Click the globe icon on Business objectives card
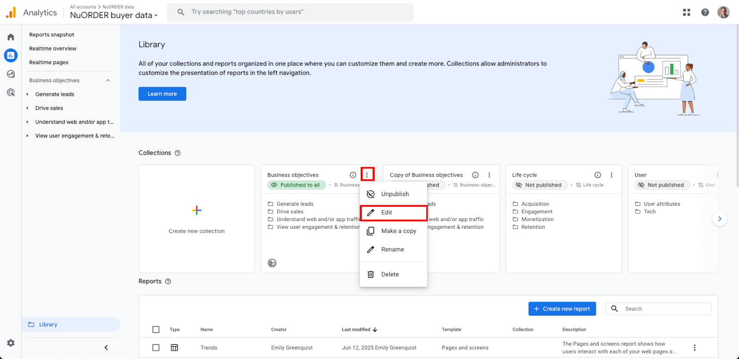 pos(272,263)
